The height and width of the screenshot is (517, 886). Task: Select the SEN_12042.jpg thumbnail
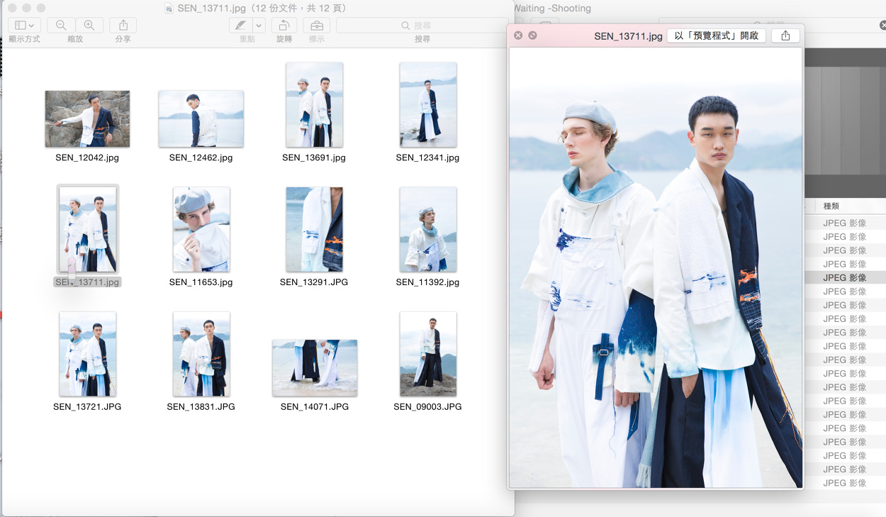(x=87, y=118)
